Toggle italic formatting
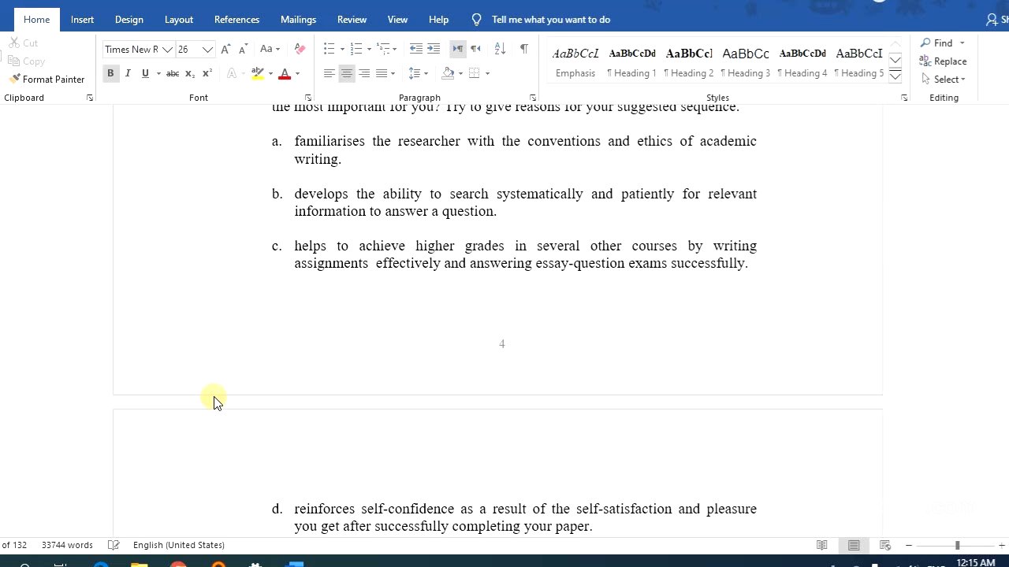Image resolution: width=1009 pixels, height=567 pixels. tap(128, 73)
